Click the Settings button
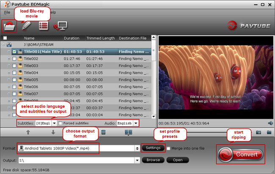Viewport: 275px width, 174px height. [x=153, y=148]
